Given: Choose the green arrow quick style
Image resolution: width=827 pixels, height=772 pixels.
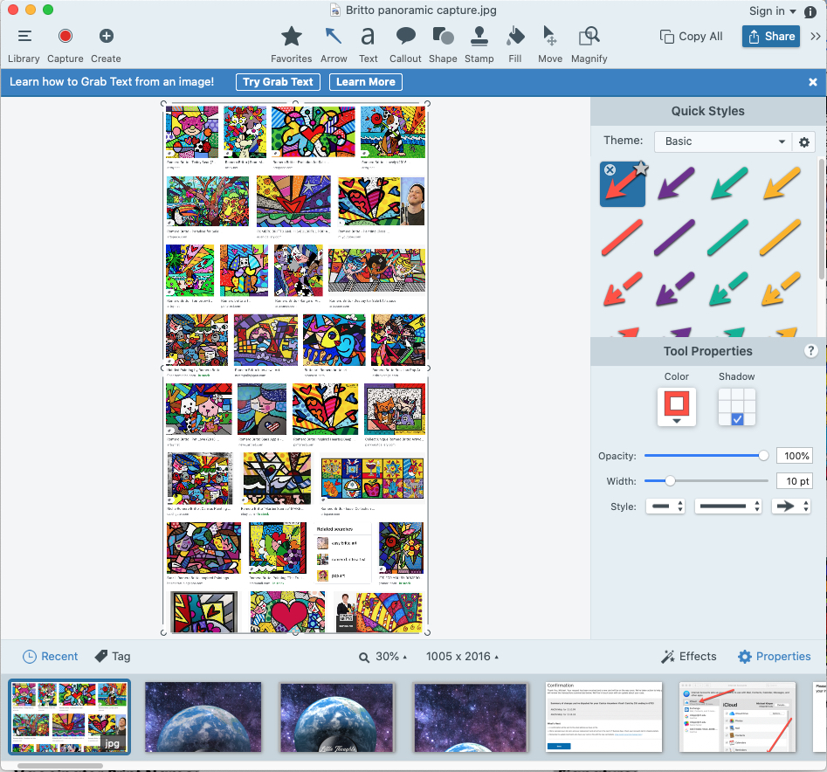Looking at the screenshot, I should point(729,183).
